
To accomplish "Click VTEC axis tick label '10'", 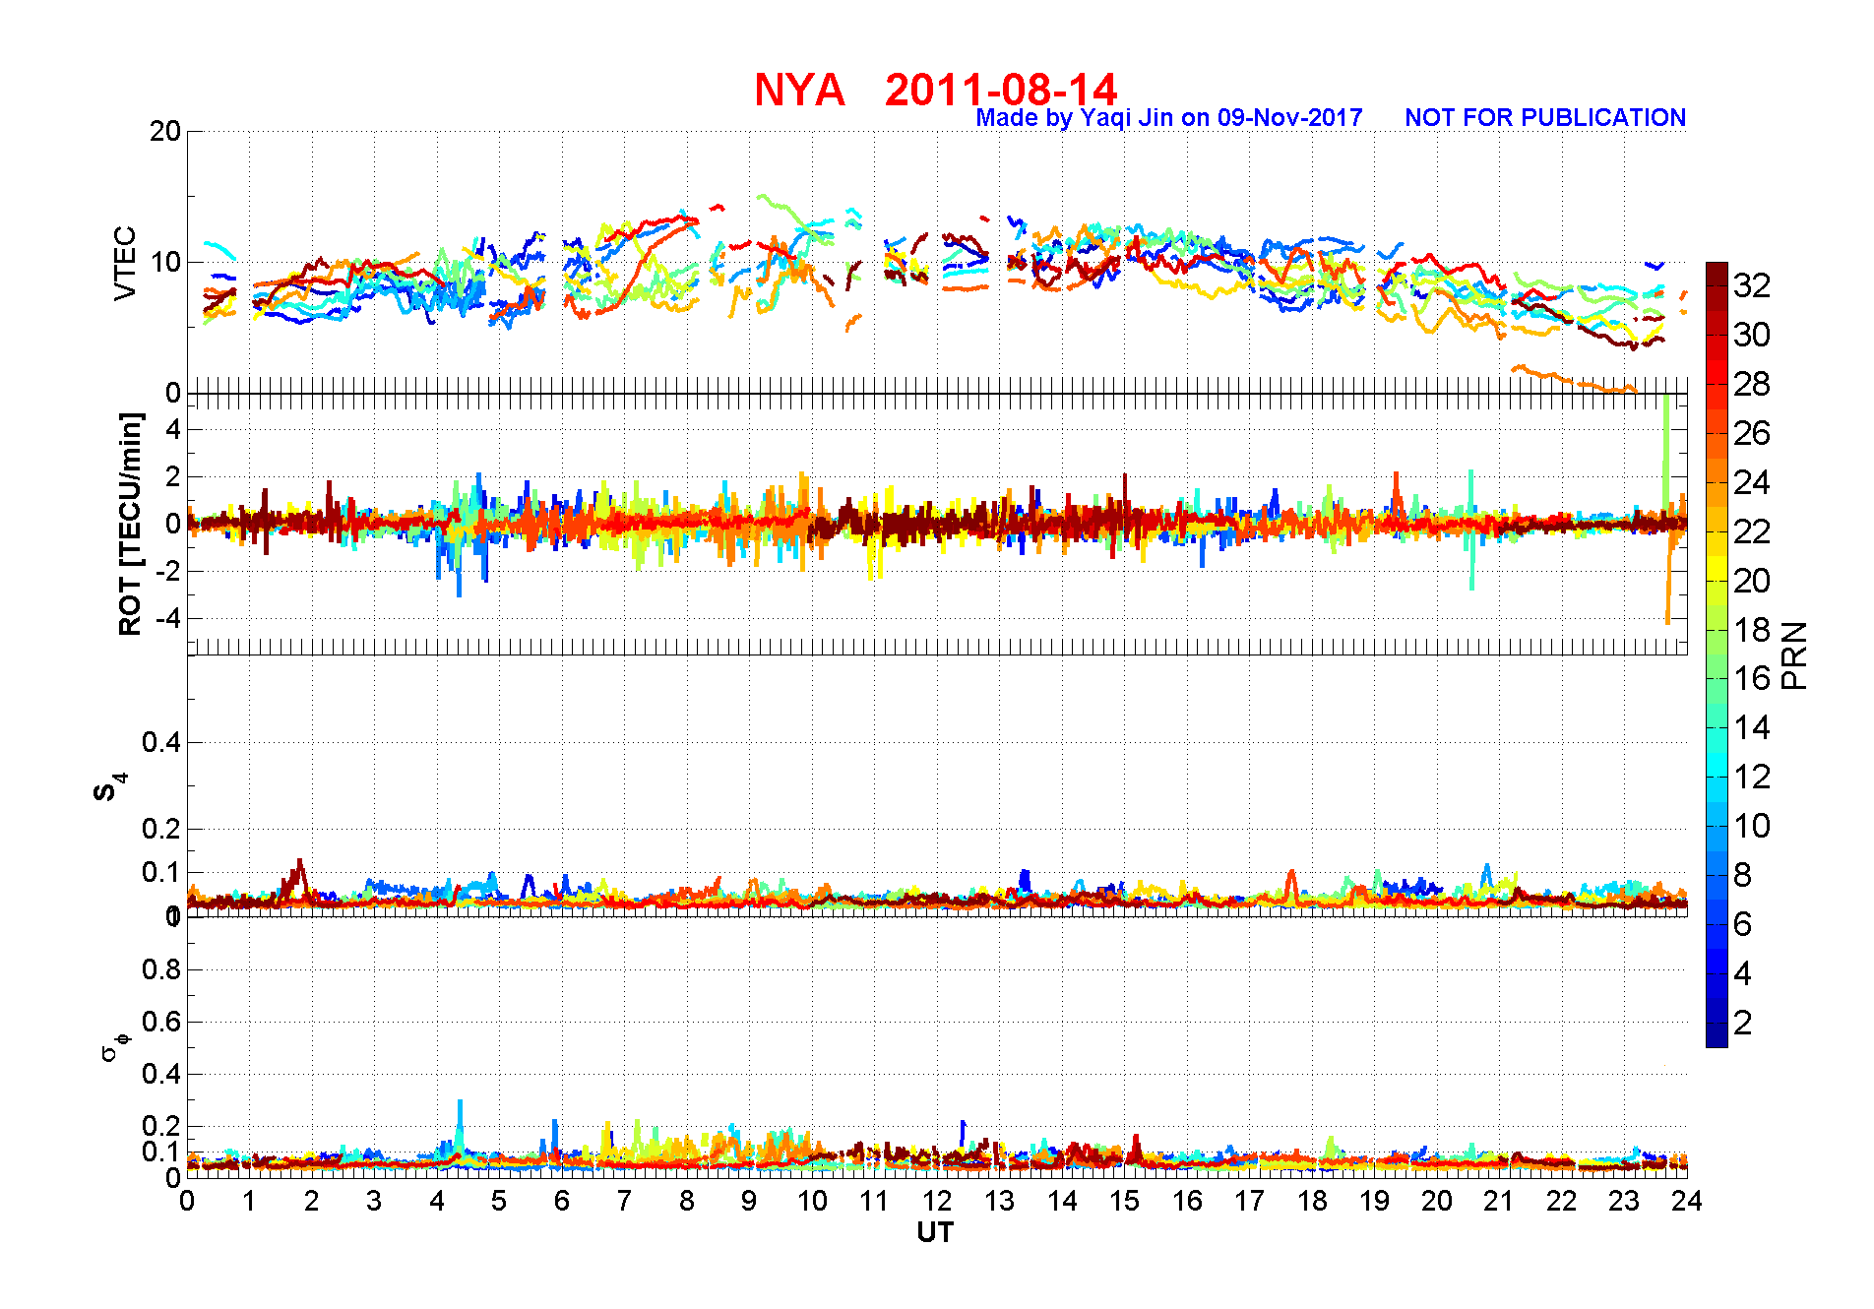I will pos(165,262).
